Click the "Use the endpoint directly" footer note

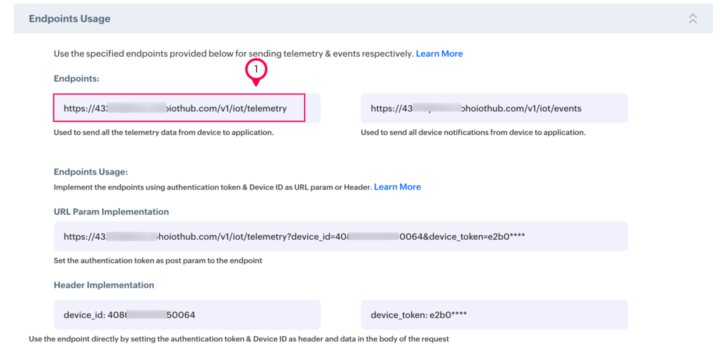(x=238, y=339)
